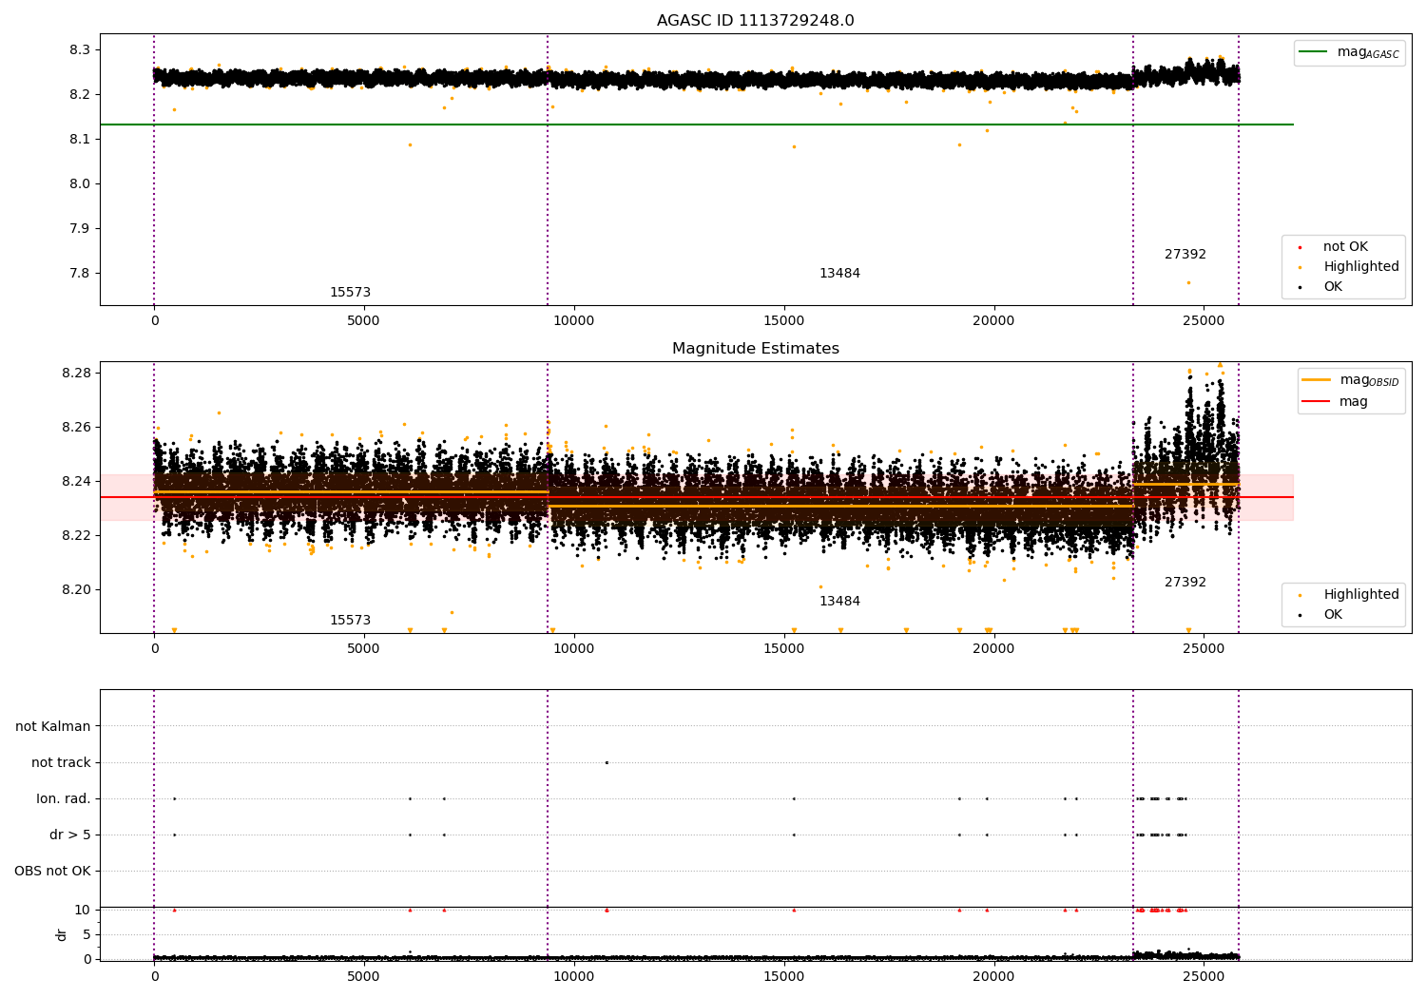1426x998 pixels.
Task: Click the 7.8 y-axis tick label
Action: 79,273
